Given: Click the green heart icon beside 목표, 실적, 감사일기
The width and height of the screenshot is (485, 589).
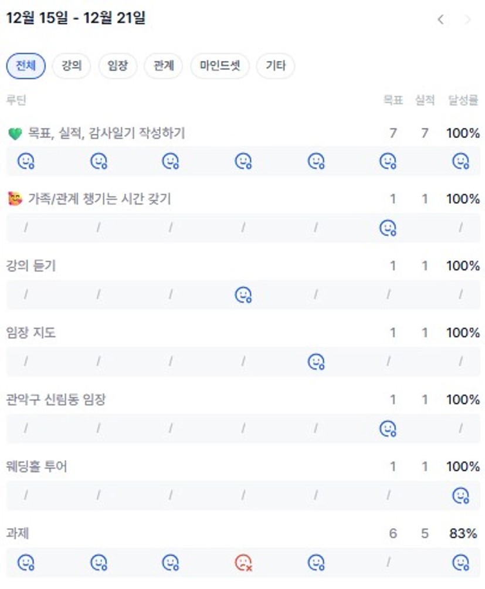Looking at the screenshot, I should pos(15,134).
